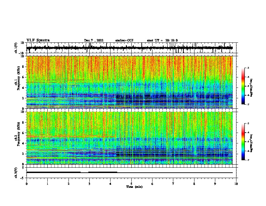Click the ch.2 spectrogram panel
This screenshot has height=206, width=266.
point(130,138)
